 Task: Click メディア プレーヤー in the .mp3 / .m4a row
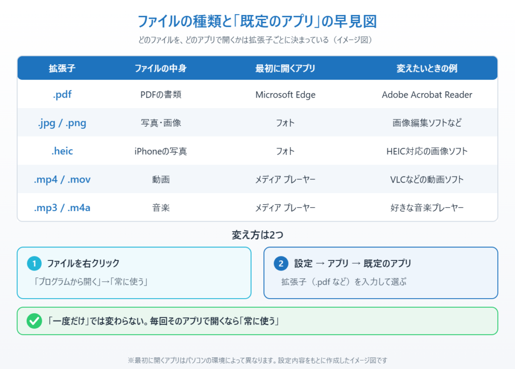pyautogui.click(x=285, y=208)
